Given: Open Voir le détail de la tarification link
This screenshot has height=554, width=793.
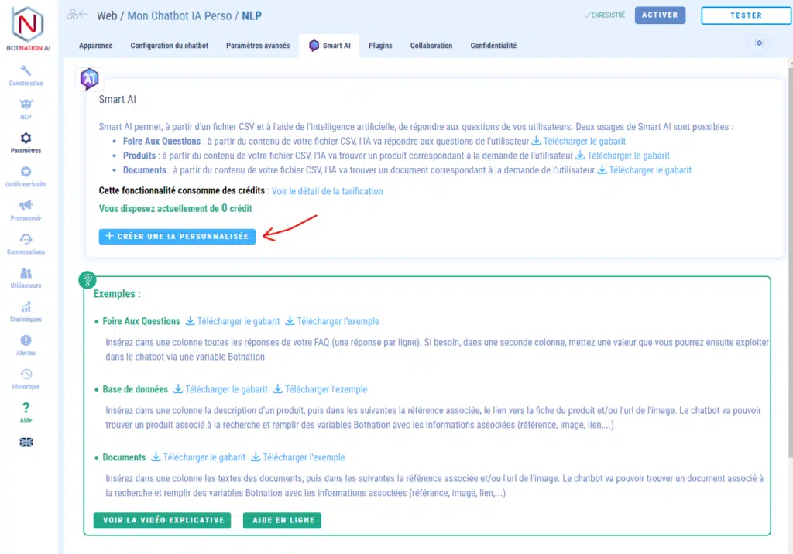Looking at the screenshot, I should point(327,191).
